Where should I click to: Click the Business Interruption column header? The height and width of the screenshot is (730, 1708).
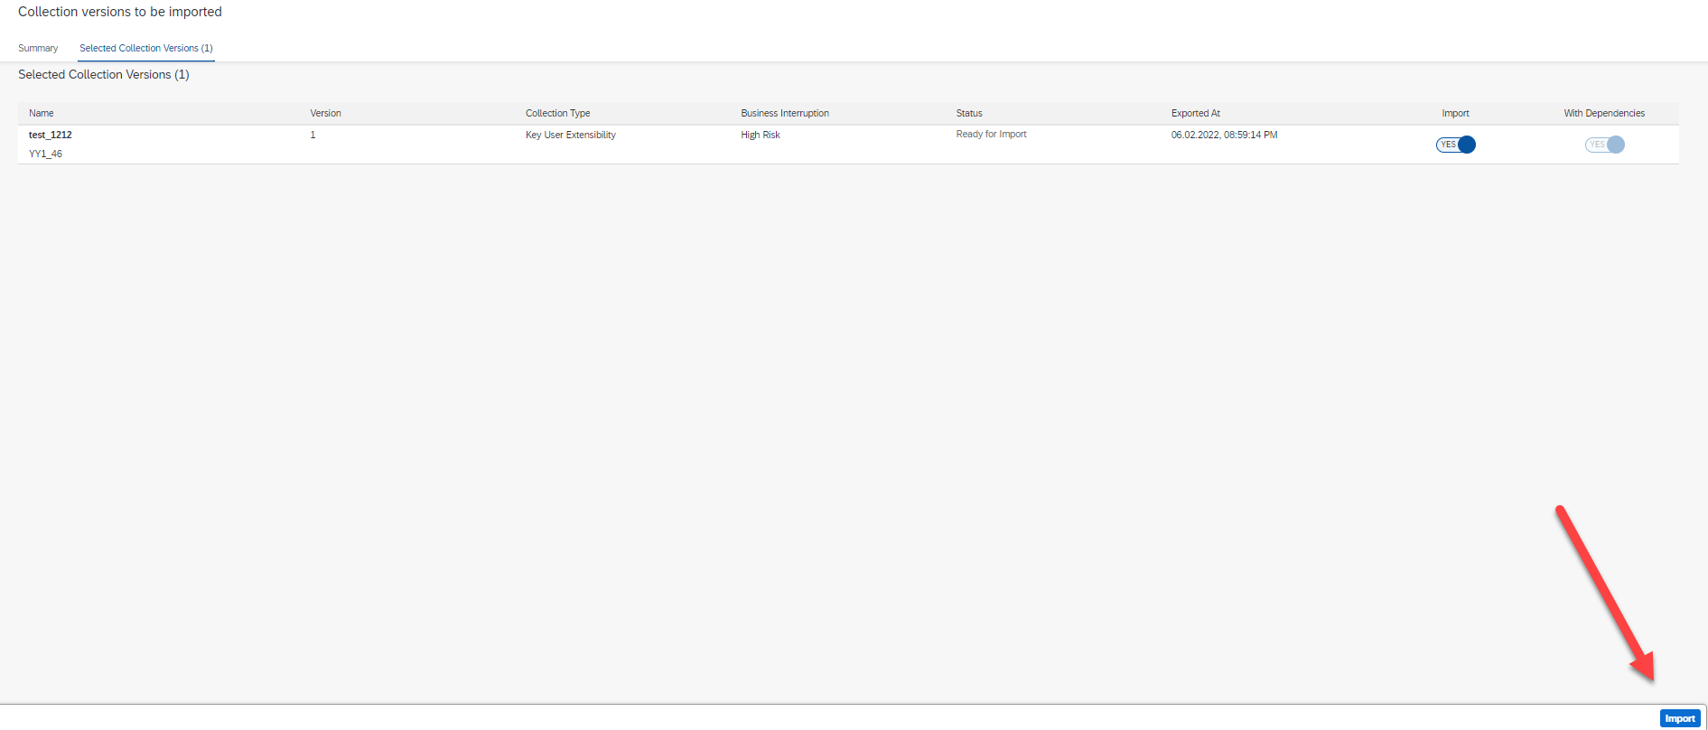tap(784, 114)
